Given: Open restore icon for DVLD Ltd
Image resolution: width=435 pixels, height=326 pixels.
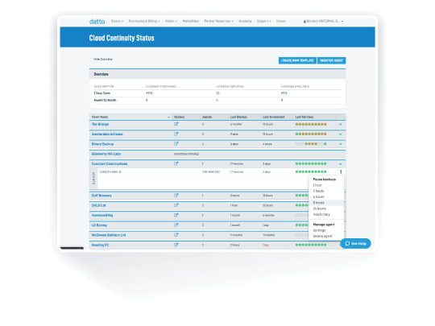Looking at the screenshot, I should tap(176, 205).
